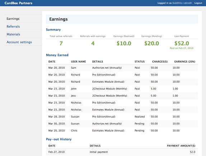Viewport: 206px width, 156px height.
Task: Click the referrals with earnings value 4
Action: pyautogui.click(x=93, y=43)
